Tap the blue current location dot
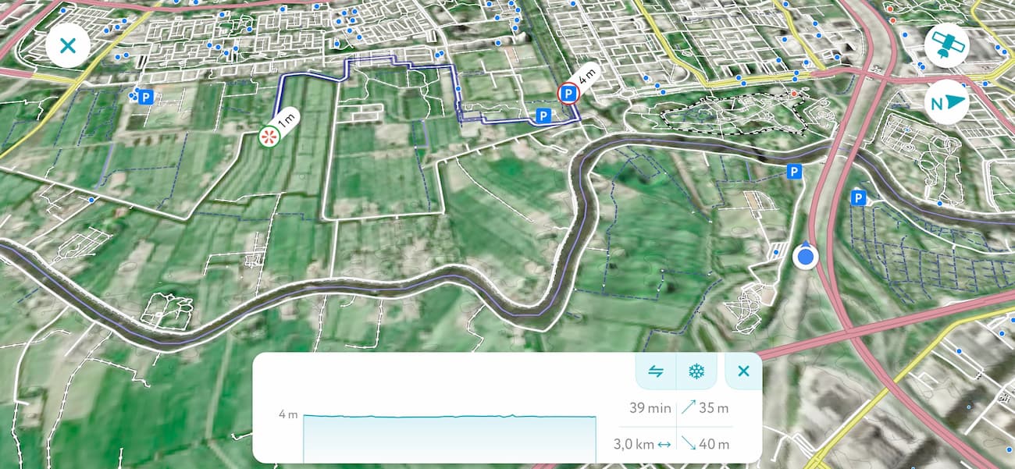This screenshot has width=1015, height=469. pos(805,256)
